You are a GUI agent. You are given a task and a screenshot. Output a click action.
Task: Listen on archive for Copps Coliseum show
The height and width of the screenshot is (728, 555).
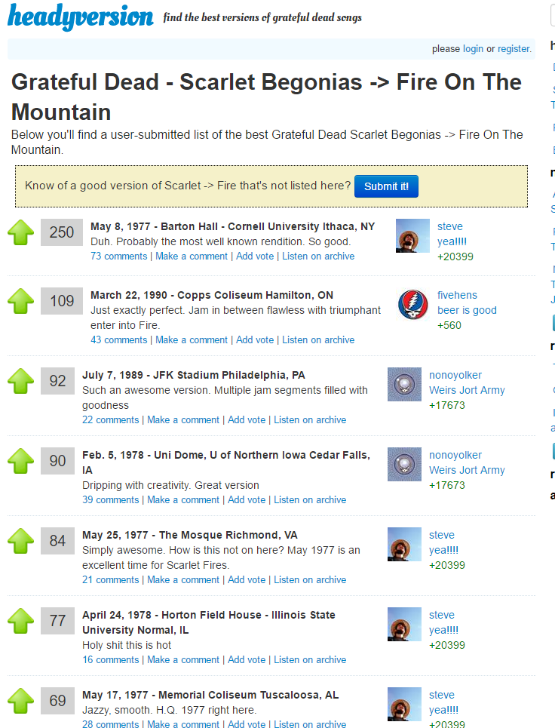tap(318, 340)
